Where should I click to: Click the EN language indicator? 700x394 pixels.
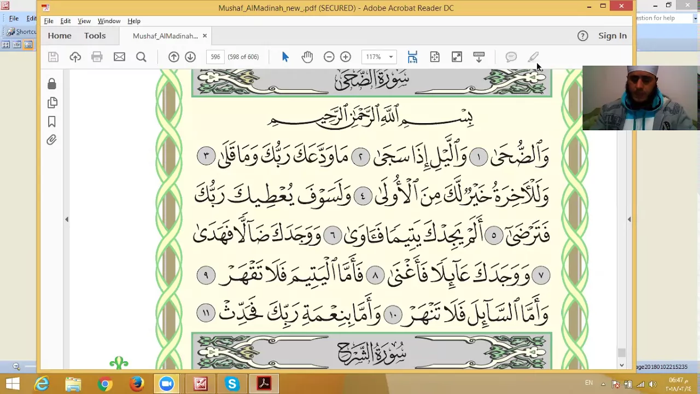pyautogui.click(x=589, y=383)
